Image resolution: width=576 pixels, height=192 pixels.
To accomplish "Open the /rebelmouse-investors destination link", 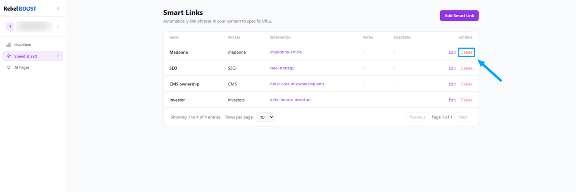I will (x=290, y=100).
